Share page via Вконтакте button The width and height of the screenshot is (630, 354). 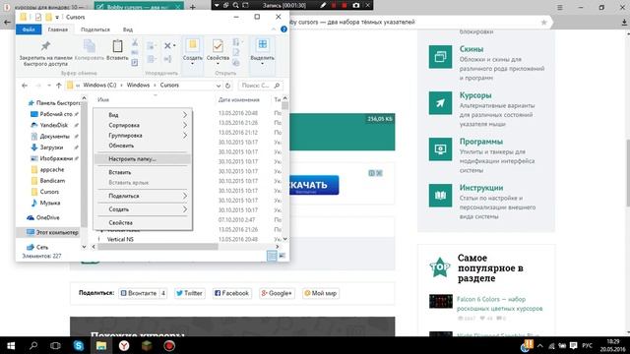143,293
